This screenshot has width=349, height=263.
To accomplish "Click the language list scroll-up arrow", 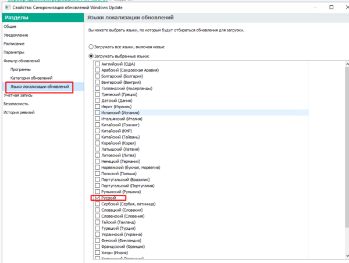I will click(347, 64).
